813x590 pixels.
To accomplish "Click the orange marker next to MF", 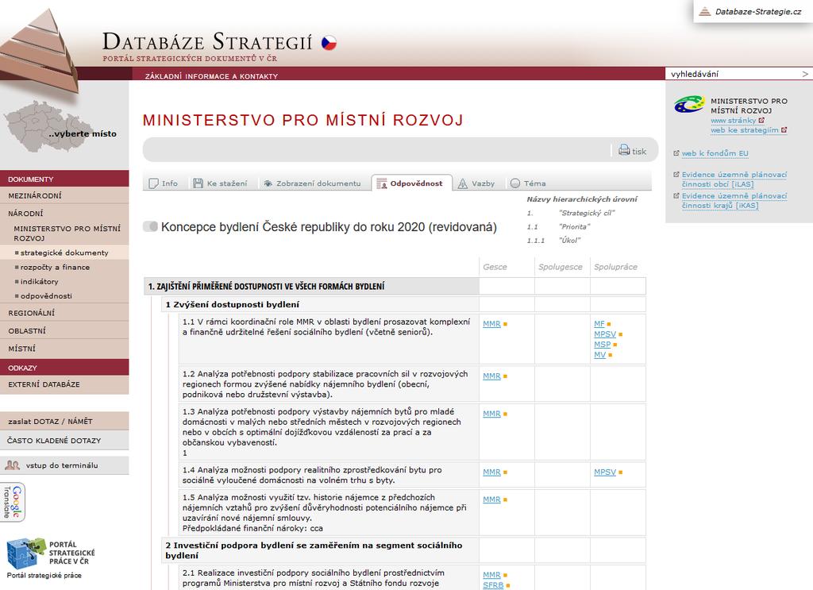I will coord(609,324).
